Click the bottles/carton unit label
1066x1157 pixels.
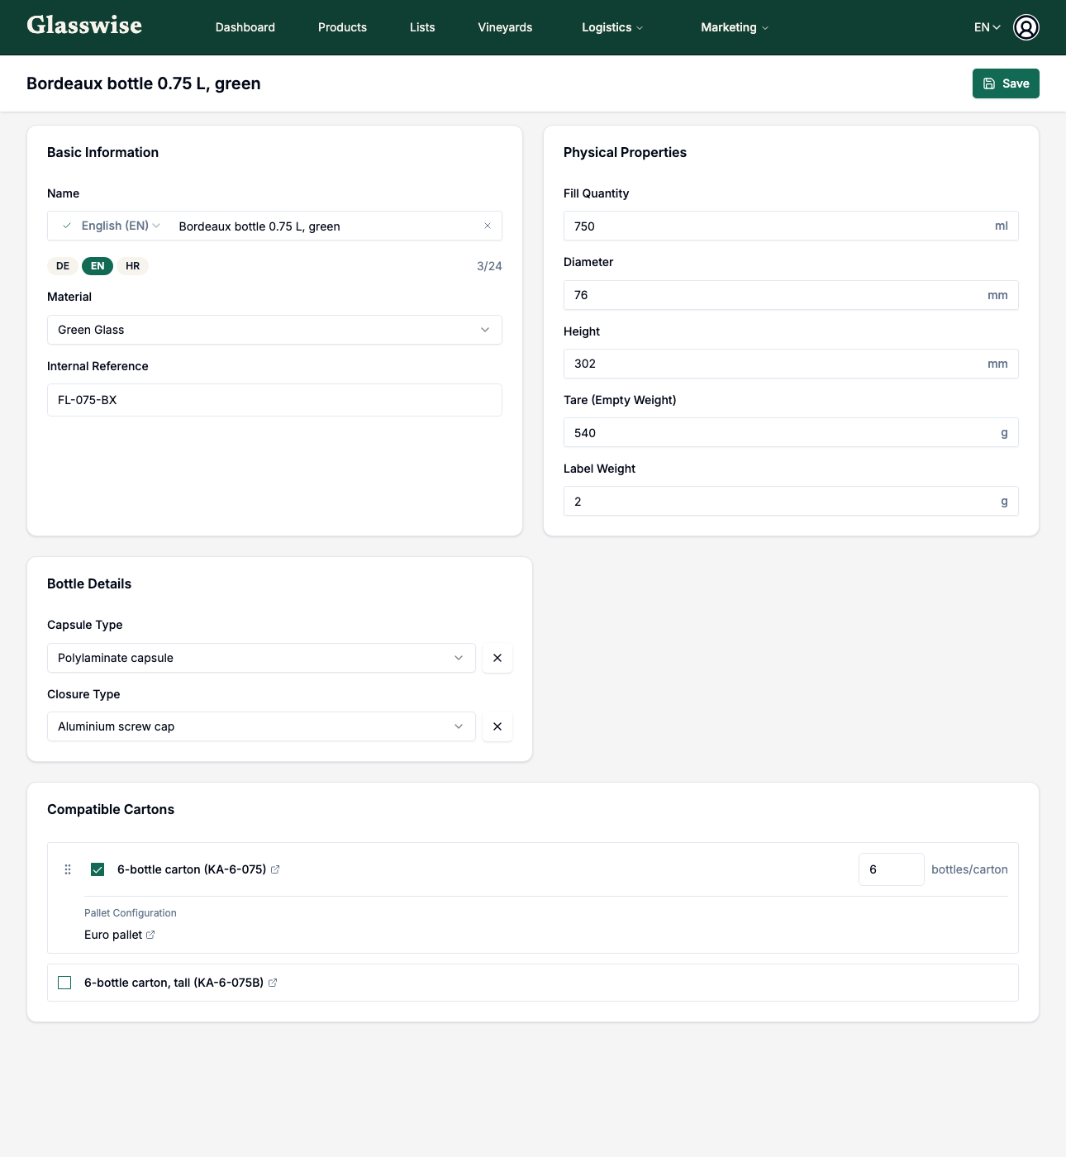click(969, 869)
